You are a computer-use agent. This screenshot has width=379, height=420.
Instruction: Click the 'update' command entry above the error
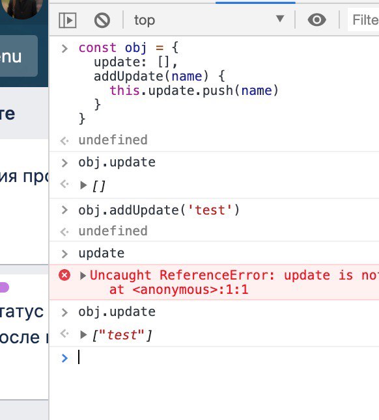[102, 253]
